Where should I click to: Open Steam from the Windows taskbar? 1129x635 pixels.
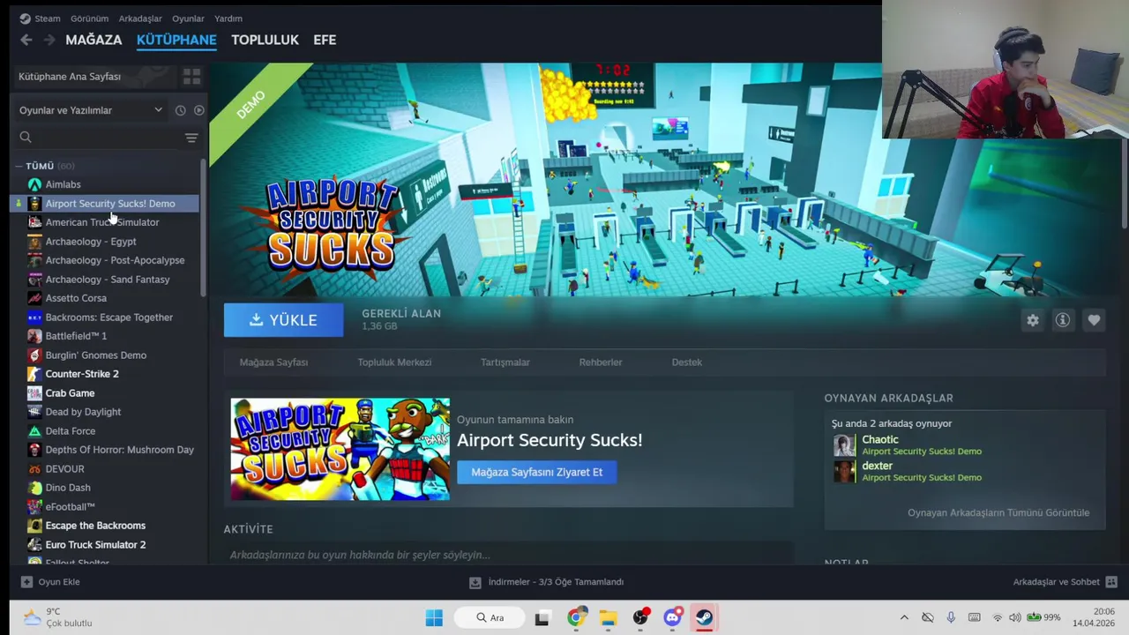pos(704,617)
